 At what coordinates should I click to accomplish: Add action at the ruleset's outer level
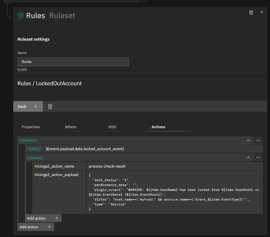click(35, 227)
